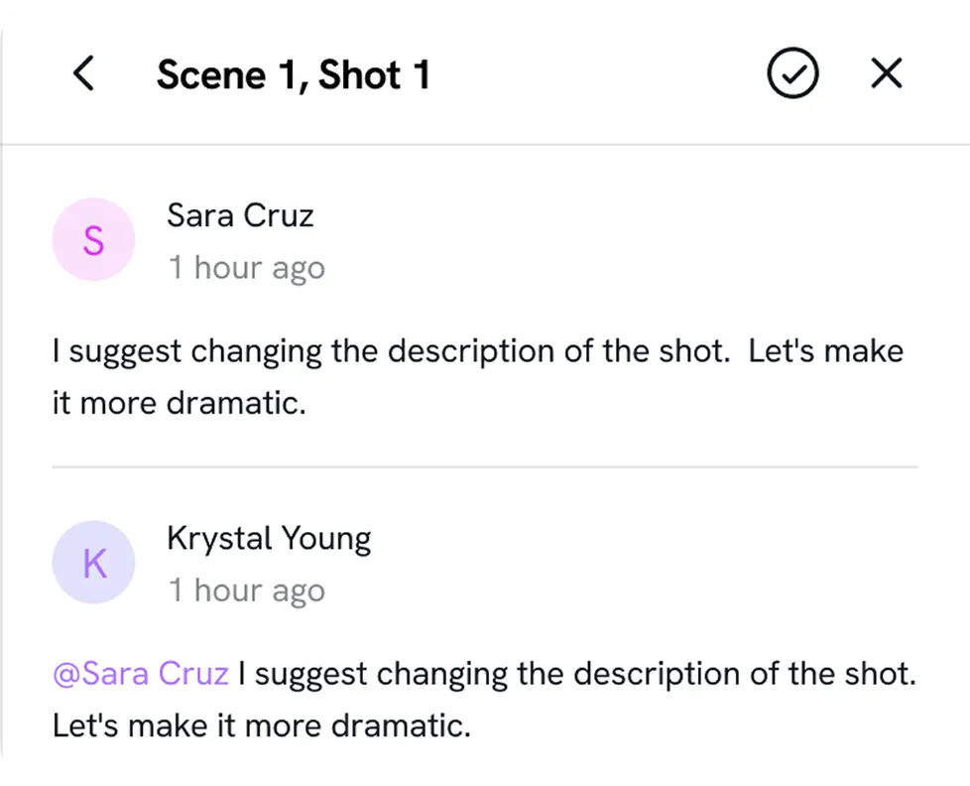
Task: Click the @Sara Cruz mention link
Action: pos(141,674)
